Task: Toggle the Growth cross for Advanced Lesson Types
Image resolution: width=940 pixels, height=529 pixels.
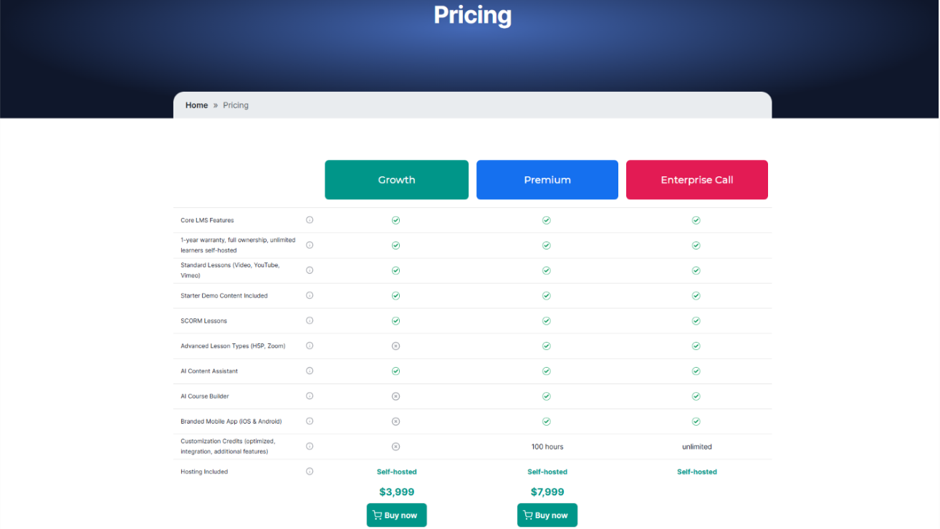Action: pos(396,345)
